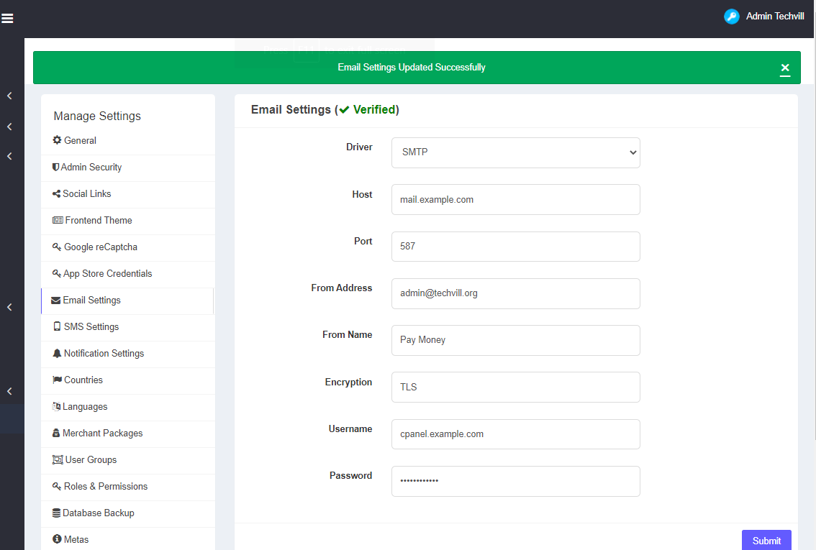Select Roles & Permissions menu item
Viewport: 816px width, 550px height.
point(105,487)
